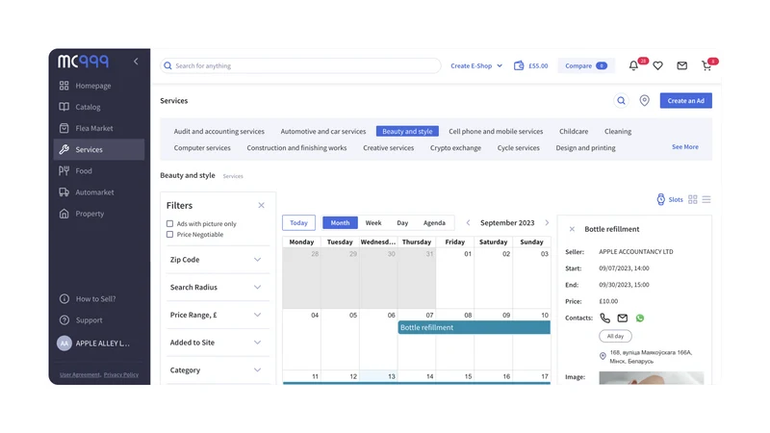Open the messages envelope icon
The image size is (770, 433).
(x=681, y=65)
